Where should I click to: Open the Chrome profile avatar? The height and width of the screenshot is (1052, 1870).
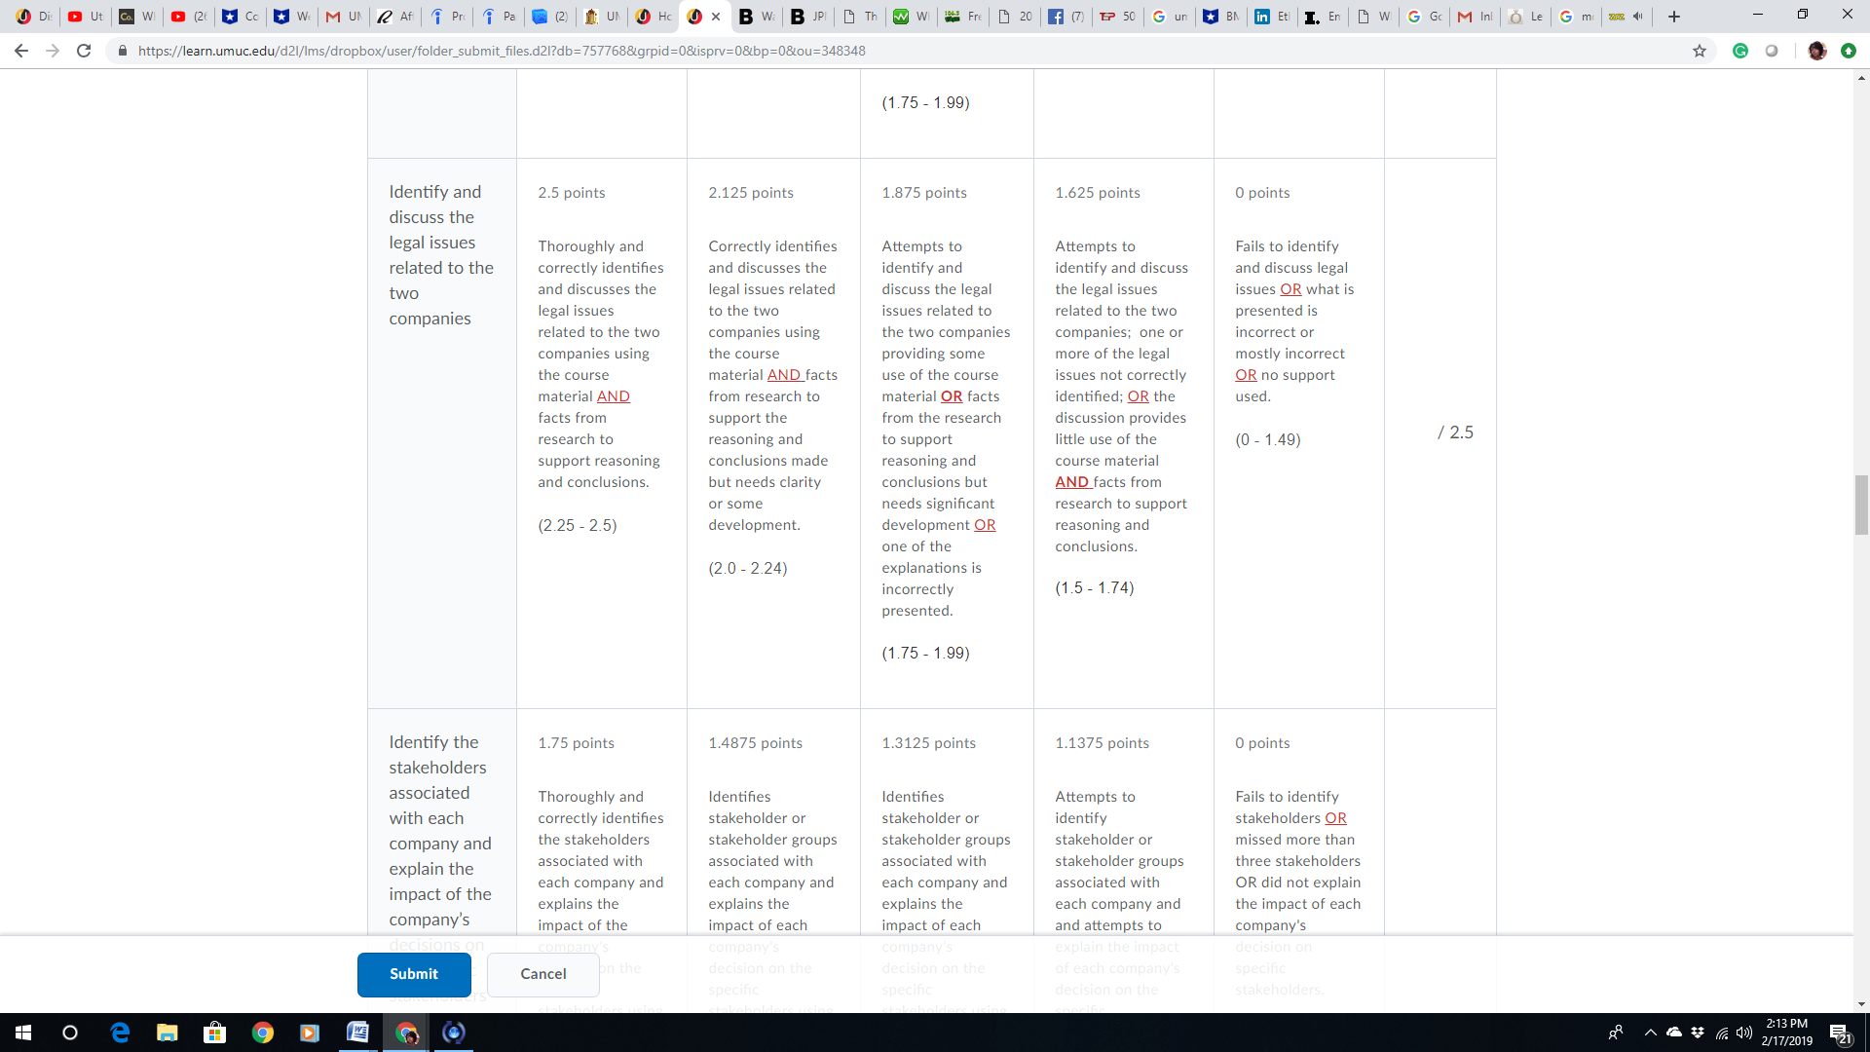[1816, 51]
